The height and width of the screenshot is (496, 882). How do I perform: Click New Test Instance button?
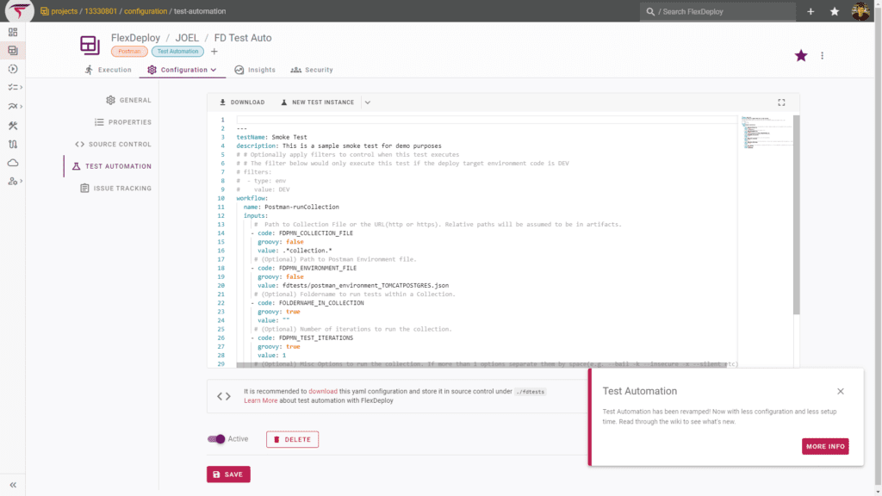(x=318, y=102)
